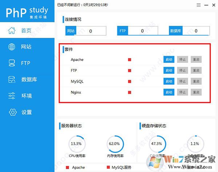218x172 pixels.
Task: Click the bottom Apache red status square
Action: pyautogui.click(x=68, y=167)
